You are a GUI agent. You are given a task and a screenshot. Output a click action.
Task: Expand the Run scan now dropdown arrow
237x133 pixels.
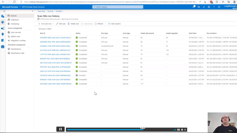point(53,24)
